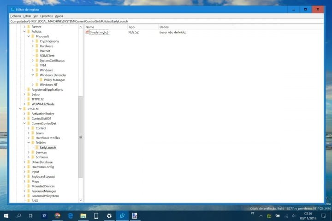Click the tree scrollbar up arrow

point(80,27)
